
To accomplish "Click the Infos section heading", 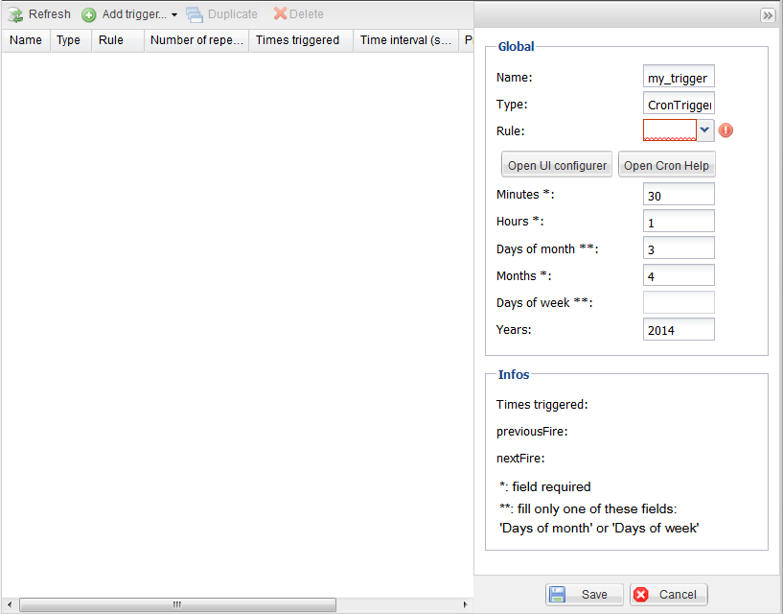I will pos(514,374).
